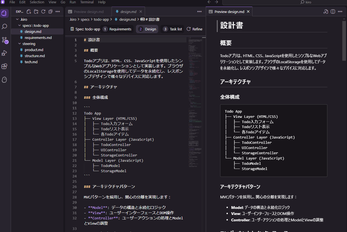Click specs in the breadcrumb
The height and width of the screenshot is (232, 347).
coord(85,19)
